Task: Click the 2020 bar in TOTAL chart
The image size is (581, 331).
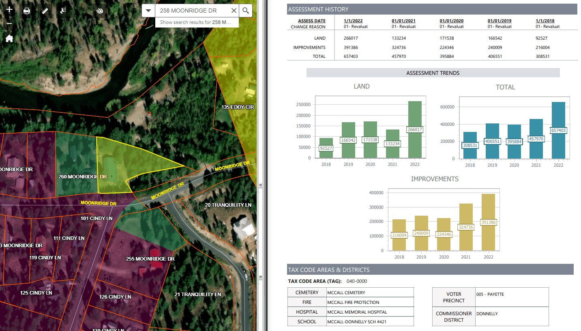Action: [x=514, y=142]
